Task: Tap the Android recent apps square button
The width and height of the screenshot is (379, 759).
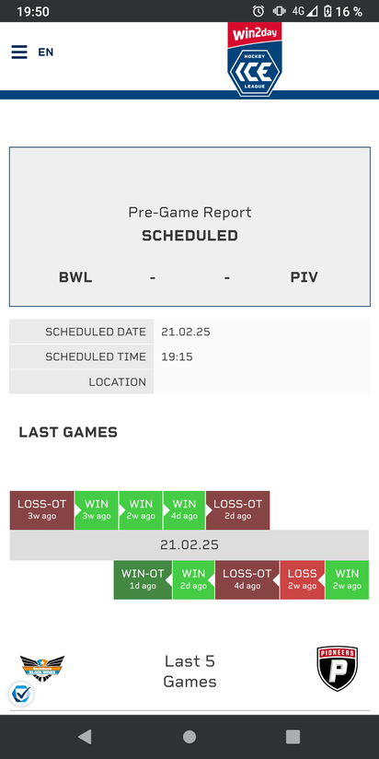Action: [x=293, y=737]
